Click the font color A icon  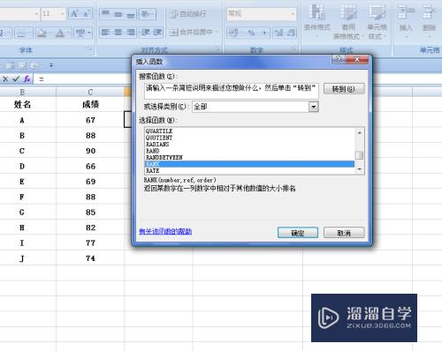click(60, 33)
